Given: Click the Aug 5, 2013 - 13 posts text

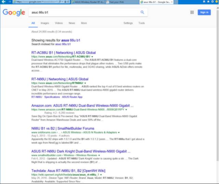Looking at the screenshot, I should click(x=50, y=136).
